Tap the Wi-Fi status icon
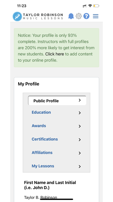This screenshot has width=113, height=202. pyautogui.click(x=90, y=6)
